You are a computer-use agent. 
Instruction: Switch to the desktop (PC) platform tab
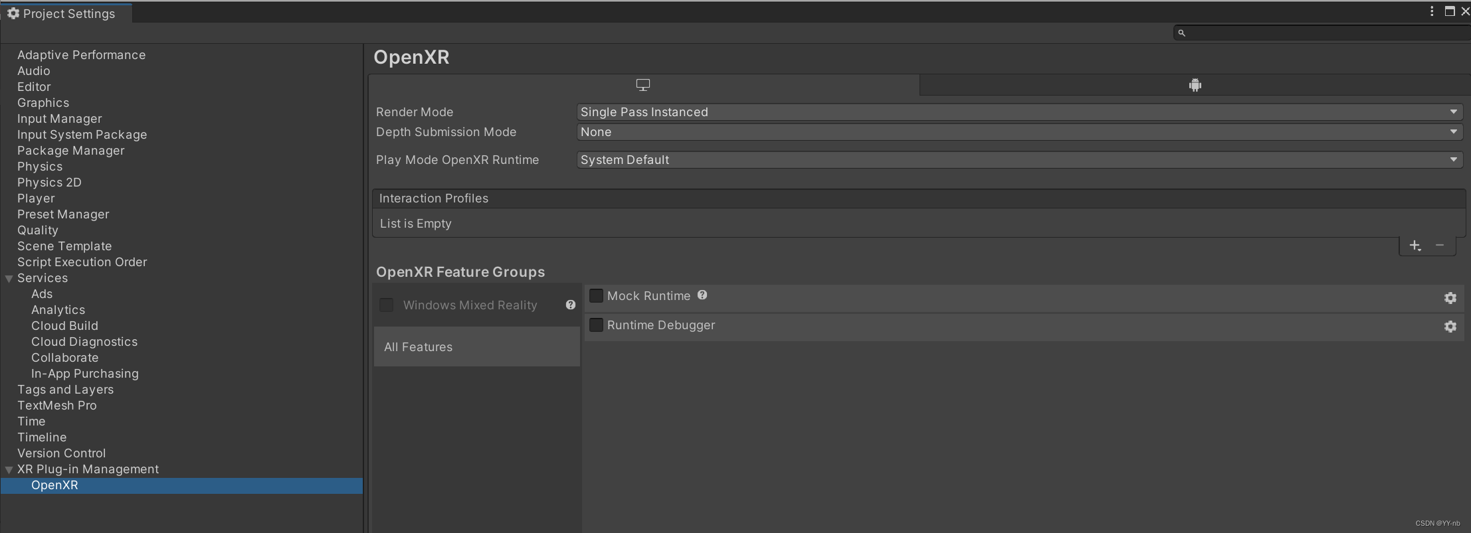coord(643,85)
